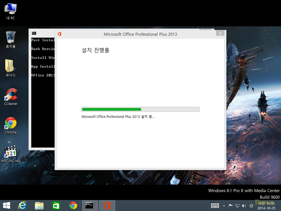The height and width of the screenshot is (211, 281).
Task: Click the command prompt window's system icon
Action: pyautogui.click(x=34, y=33)
